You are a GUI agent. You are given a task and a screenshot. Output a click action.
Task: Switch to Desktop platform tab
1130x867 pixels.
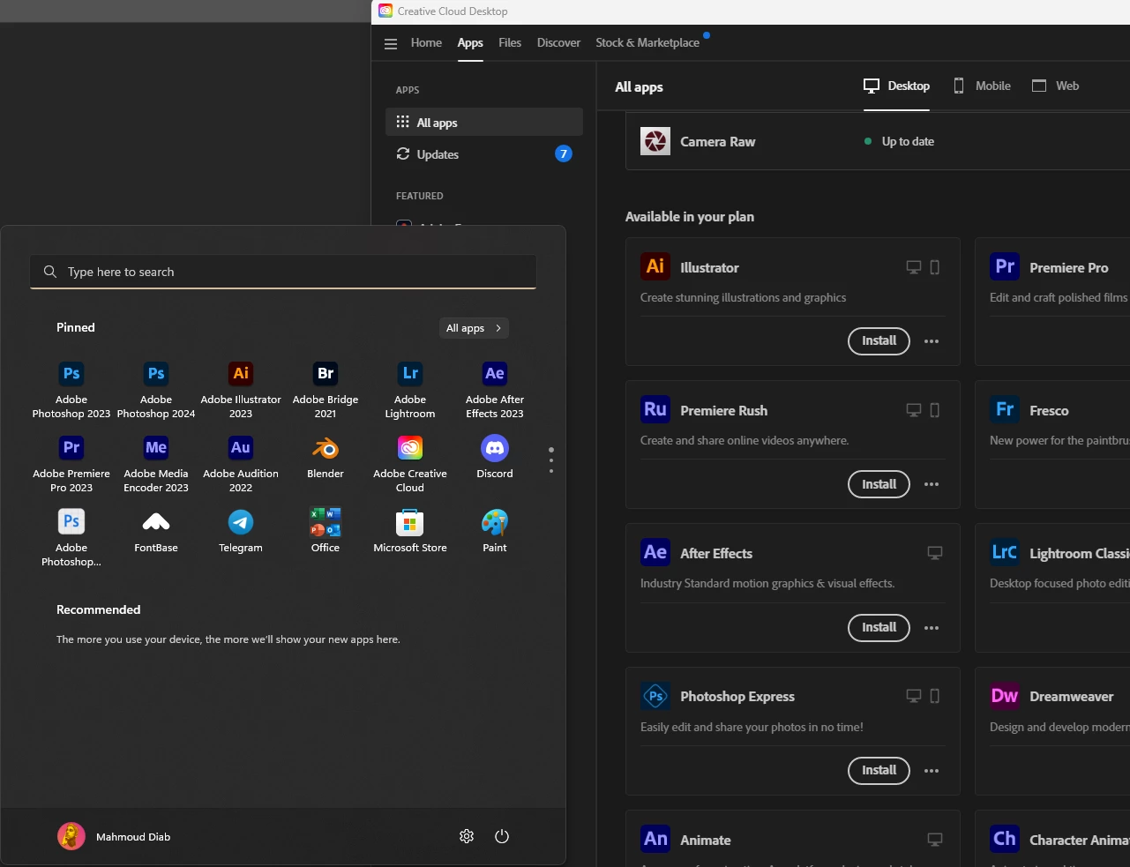point(896,86)
